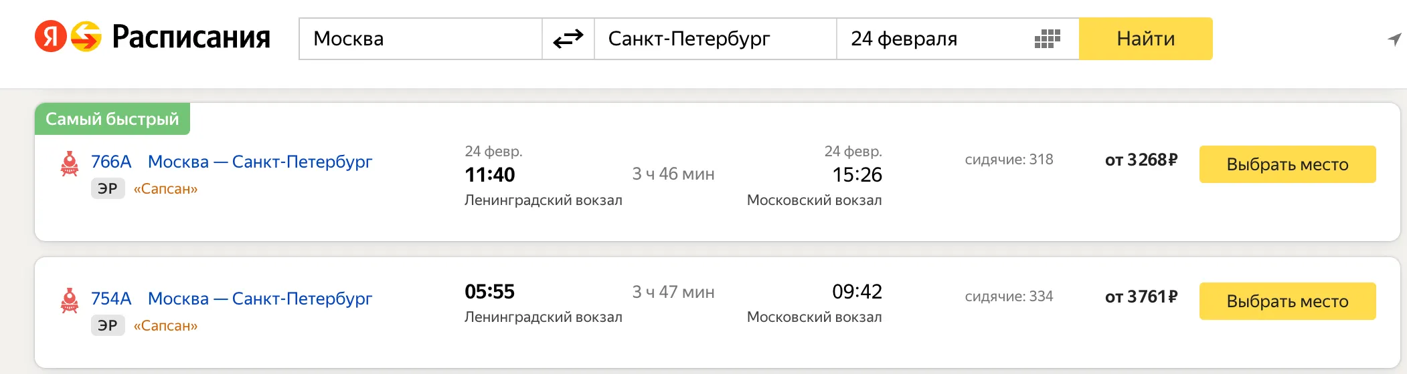Viewport: 1407px width, 374px height.
Task: Click the Расписания site title
Action: [191, 37]
